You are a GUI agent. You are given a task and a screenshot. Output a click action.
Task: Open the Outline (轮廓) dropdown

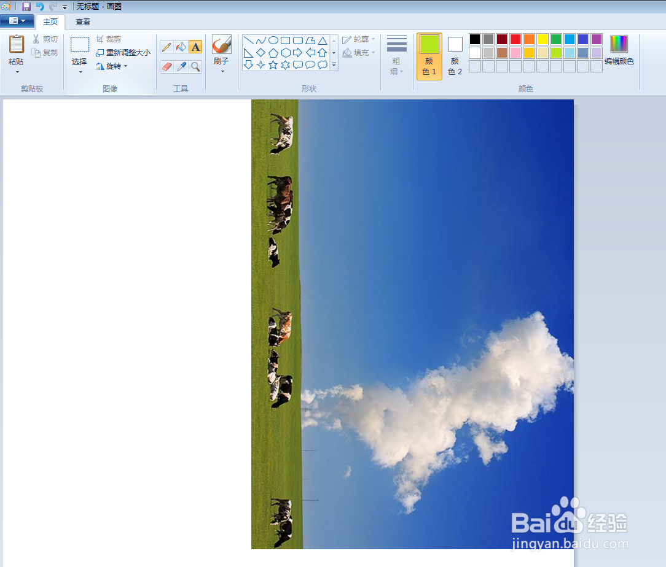pos(359,39)
